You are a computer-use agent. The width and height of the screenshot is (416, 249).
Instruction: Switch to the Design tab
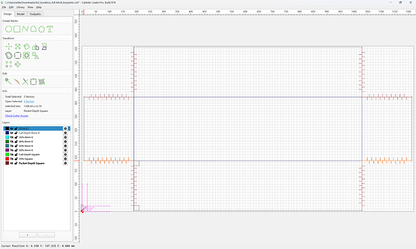[8, 14]
